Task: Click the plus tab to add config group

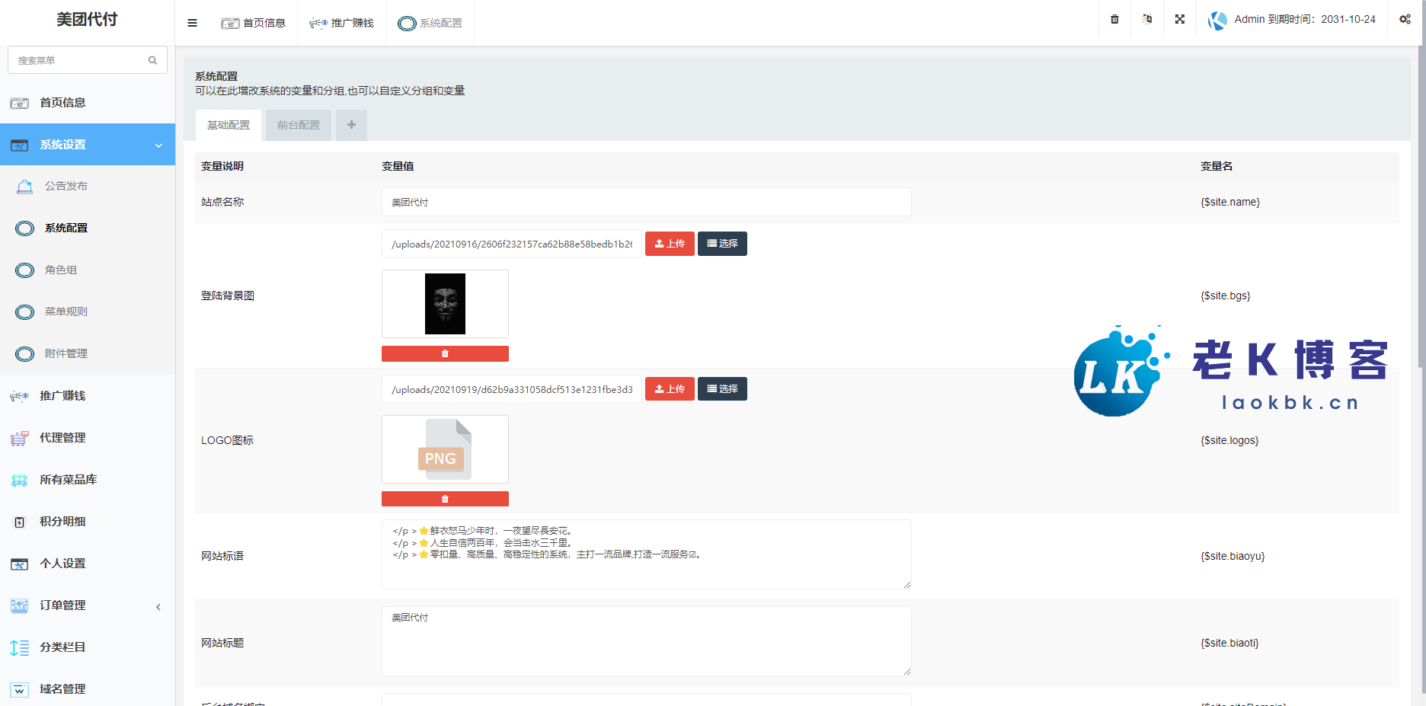Action: coord(351,125)
